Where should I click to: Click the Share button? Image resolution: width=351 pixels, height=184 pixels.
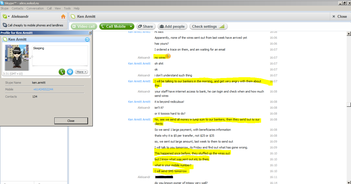tap(146, 26)
